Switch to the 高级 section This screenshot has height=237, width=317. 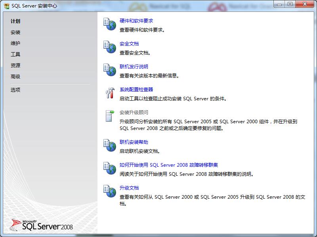15,77
